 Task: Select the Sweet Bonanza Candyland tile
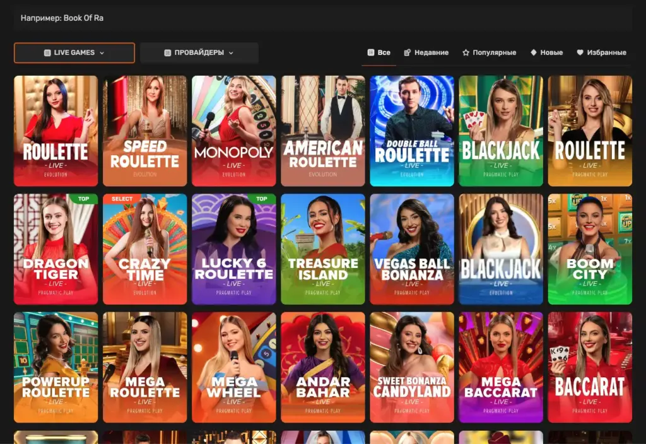pyautogui.click(x=411, y=367)
